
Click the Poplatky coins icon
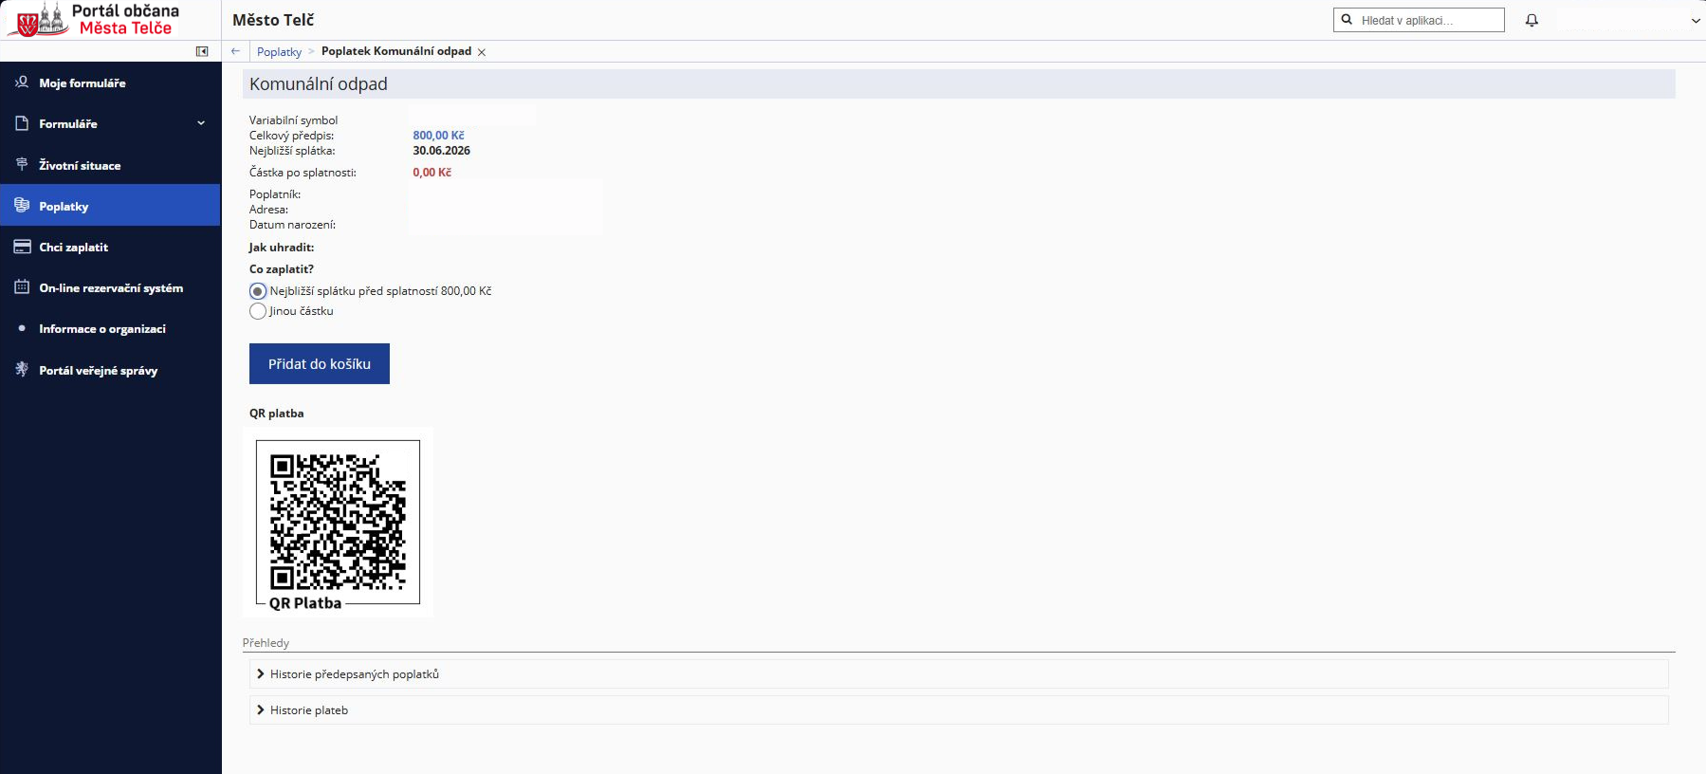pos(22,206)
